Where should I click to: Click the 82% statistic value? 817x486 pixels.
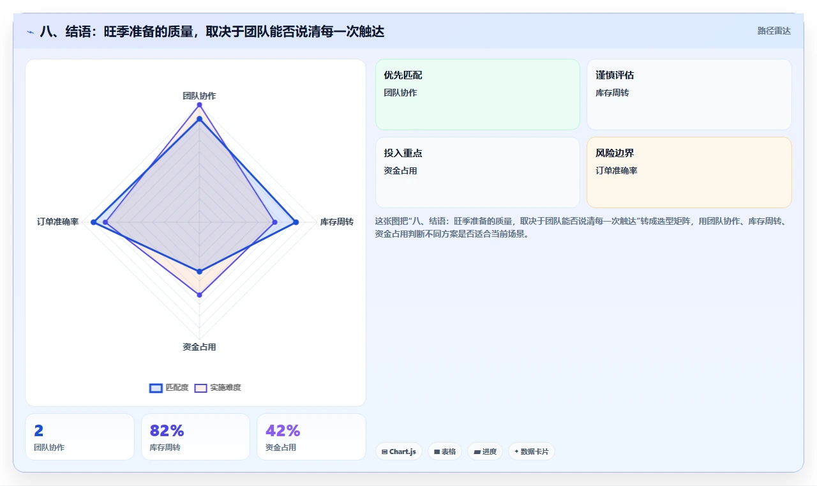tap(167, 431)
